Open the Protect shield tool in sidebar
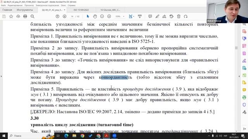The height and width of the screenshot is (139, 248). [x=244, y=105]
